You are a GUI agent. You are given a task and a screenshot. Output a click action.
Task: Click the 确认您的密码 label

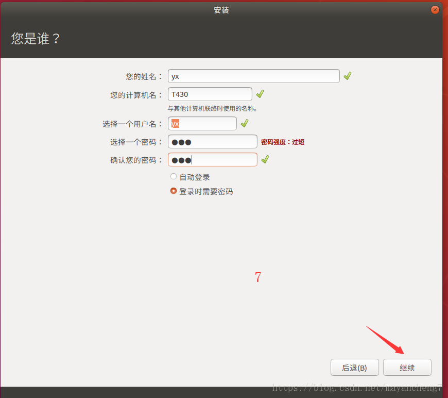(136, 160)
